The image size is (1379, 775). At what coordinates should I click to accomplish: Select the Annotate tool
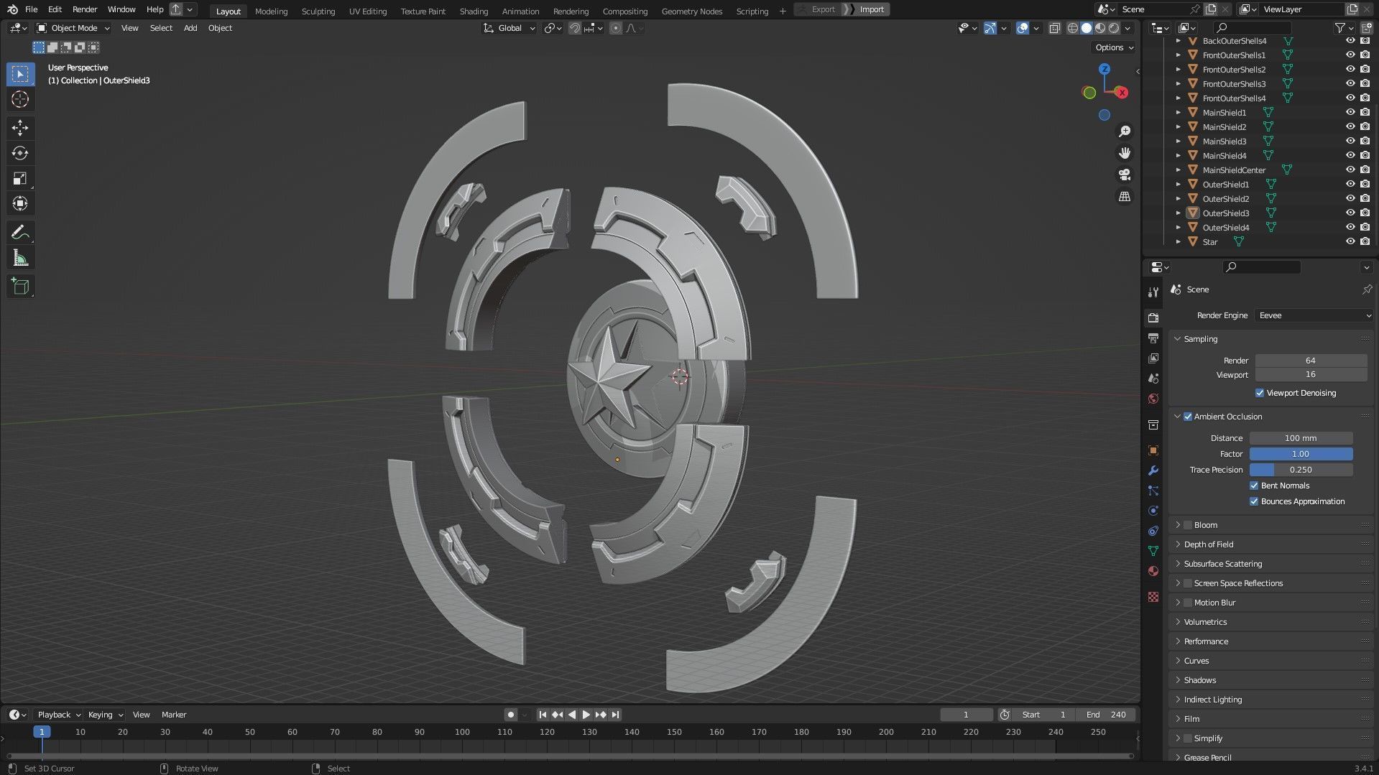pyautogui.click(x=20, y=233)
